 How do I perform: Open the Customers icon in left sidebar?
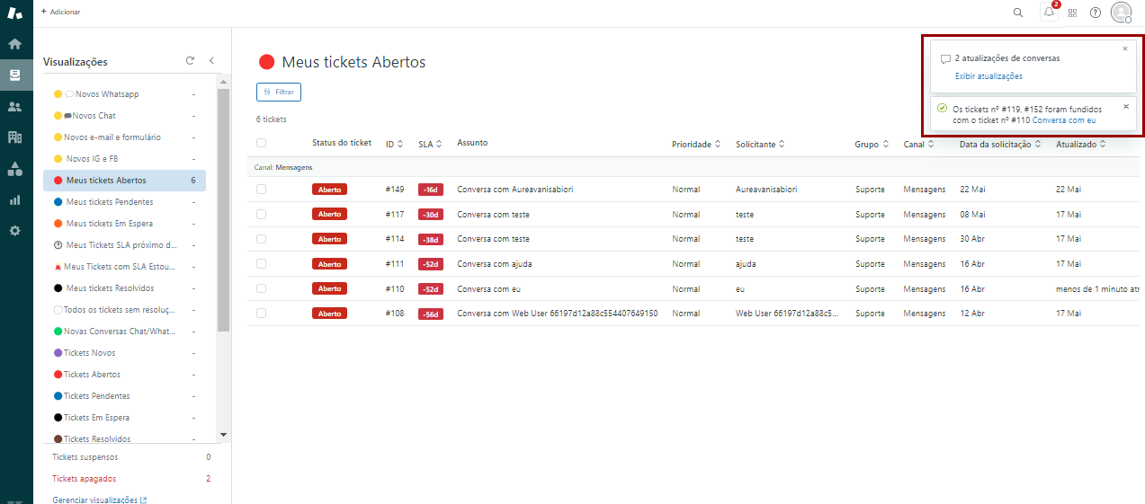pyautogui.click(x=14, y=106)
